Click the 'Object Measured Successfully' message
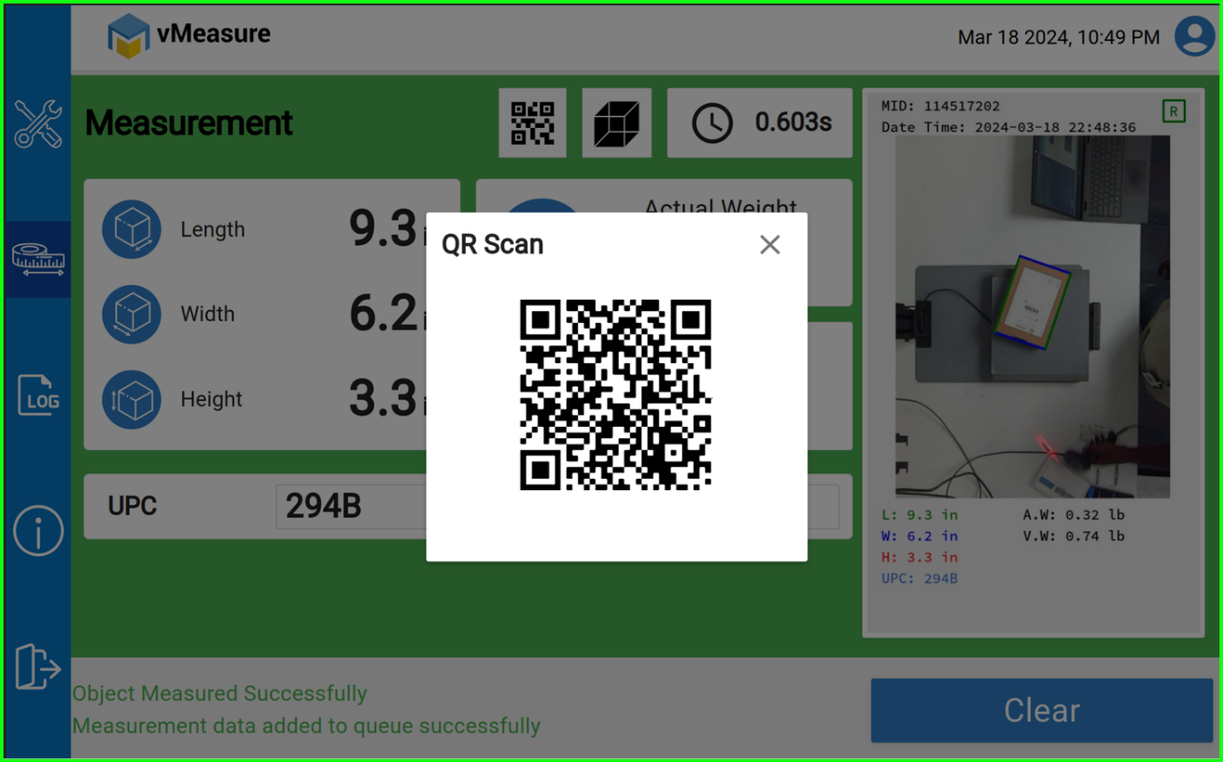 [219, 694]
